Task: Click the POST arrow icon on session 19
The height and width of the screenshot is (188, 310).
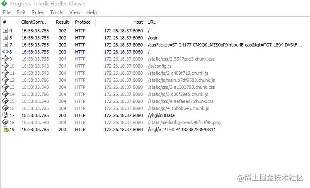Action: (x=5, y=129)
